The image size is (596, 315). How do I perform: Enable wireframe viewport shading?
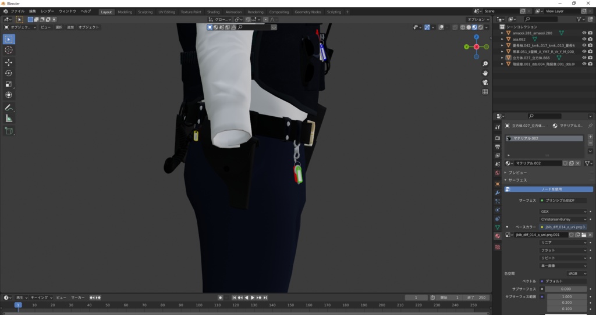(x=463, y=27)
